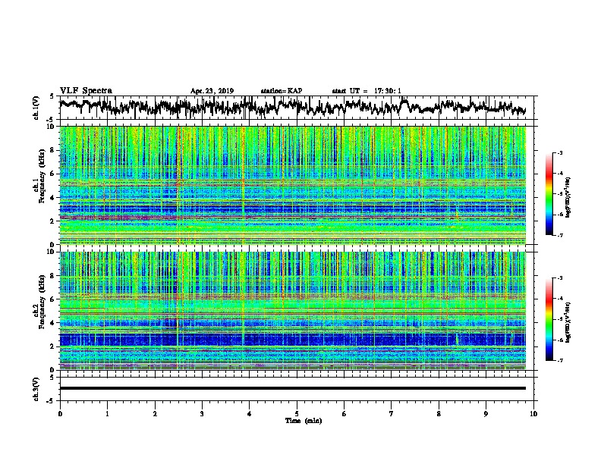Select the "ch.2 Frequency (kHz)" axis label
The image size is (601, 464).
click(39, 302)
